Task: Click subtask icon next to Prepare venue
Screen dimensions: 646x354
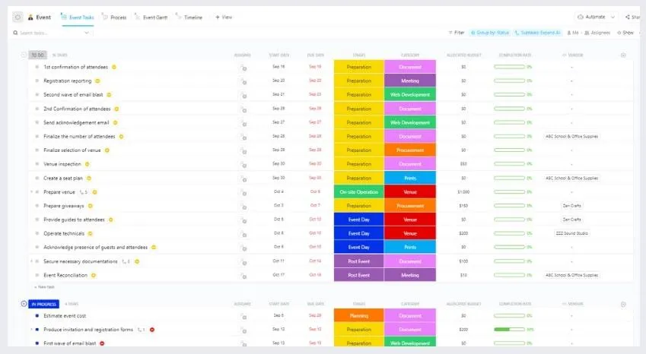Action: tap(83, 192)
